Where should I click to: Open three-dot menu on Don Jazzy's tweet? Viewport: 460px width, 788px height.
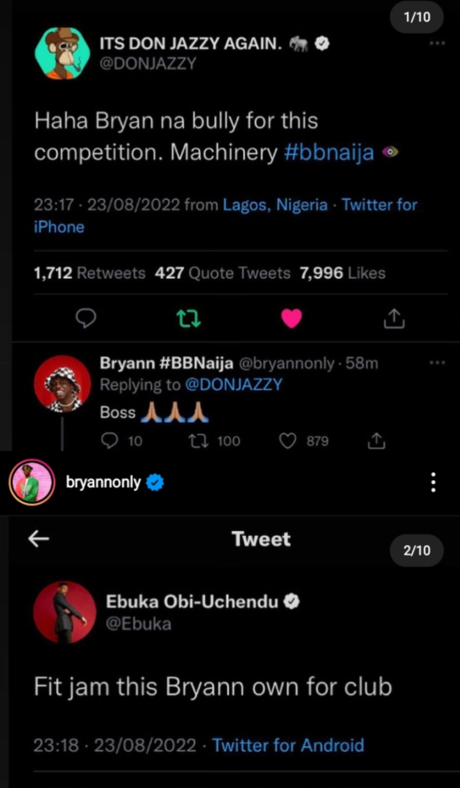[437, 43]
